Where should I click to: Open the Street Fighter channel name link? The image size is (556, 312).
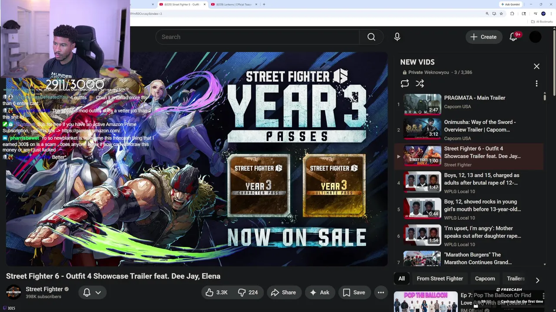coord(44,289)
